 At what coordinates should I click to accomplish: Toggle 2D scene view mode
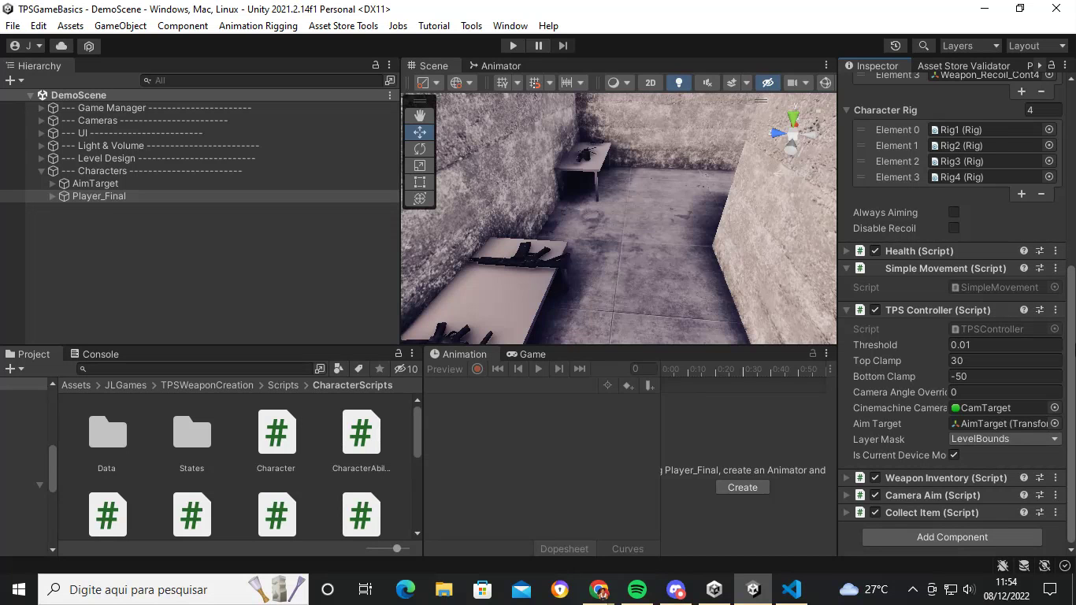point(651,83)
